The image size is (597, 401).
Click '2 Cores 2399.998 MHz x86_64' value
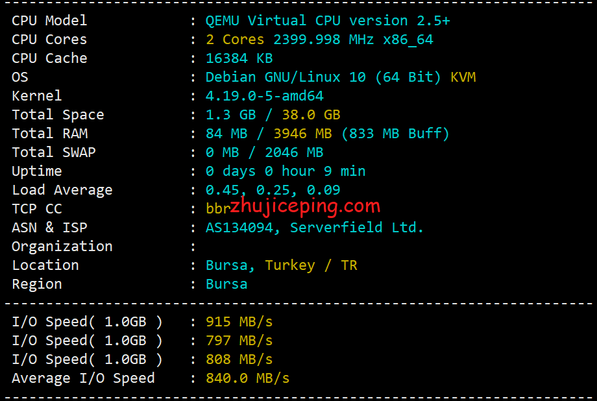[x=319, y=39]
